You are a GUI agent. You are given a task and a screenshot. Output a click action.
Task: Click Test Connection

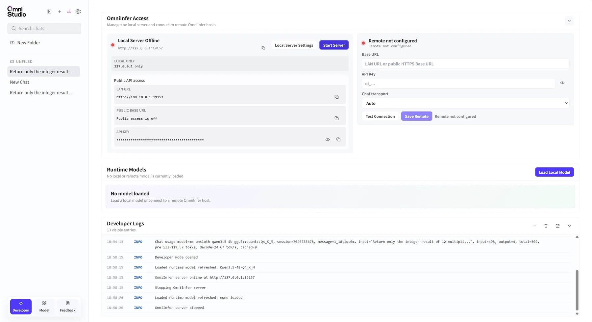(x=380, y=116)
